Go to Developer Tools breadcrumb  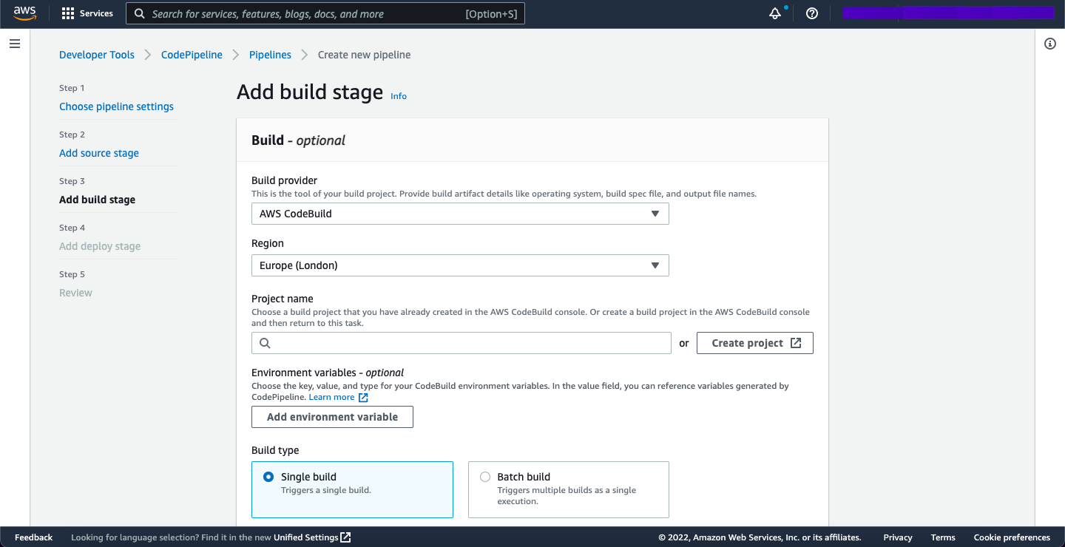97,55
